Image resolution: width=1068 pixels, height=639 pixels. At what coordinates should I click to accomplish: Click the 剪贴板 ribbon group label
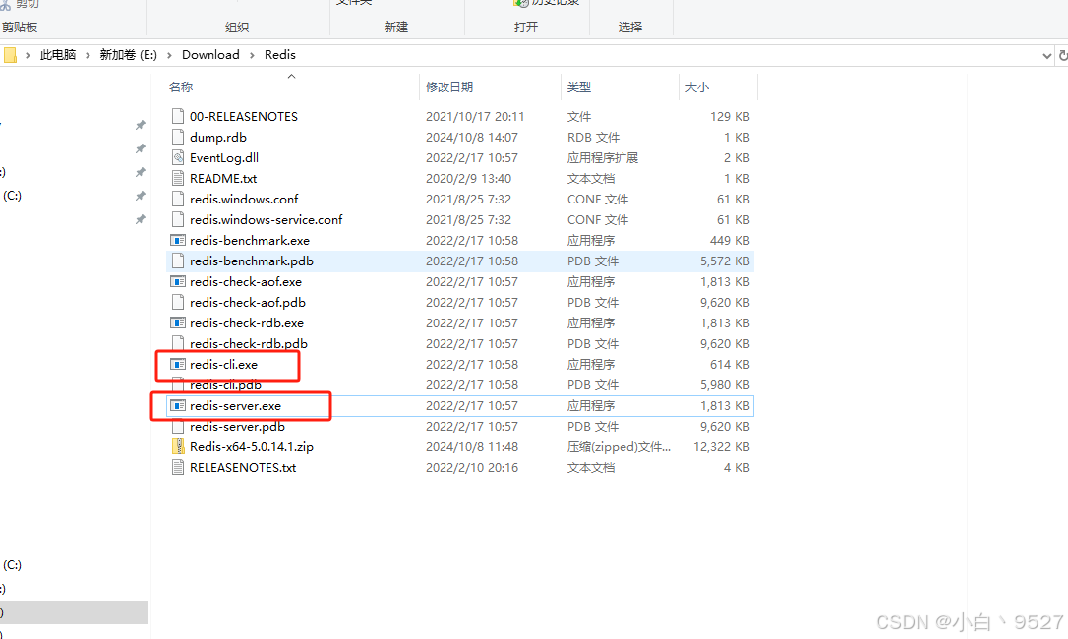point(20,28)
